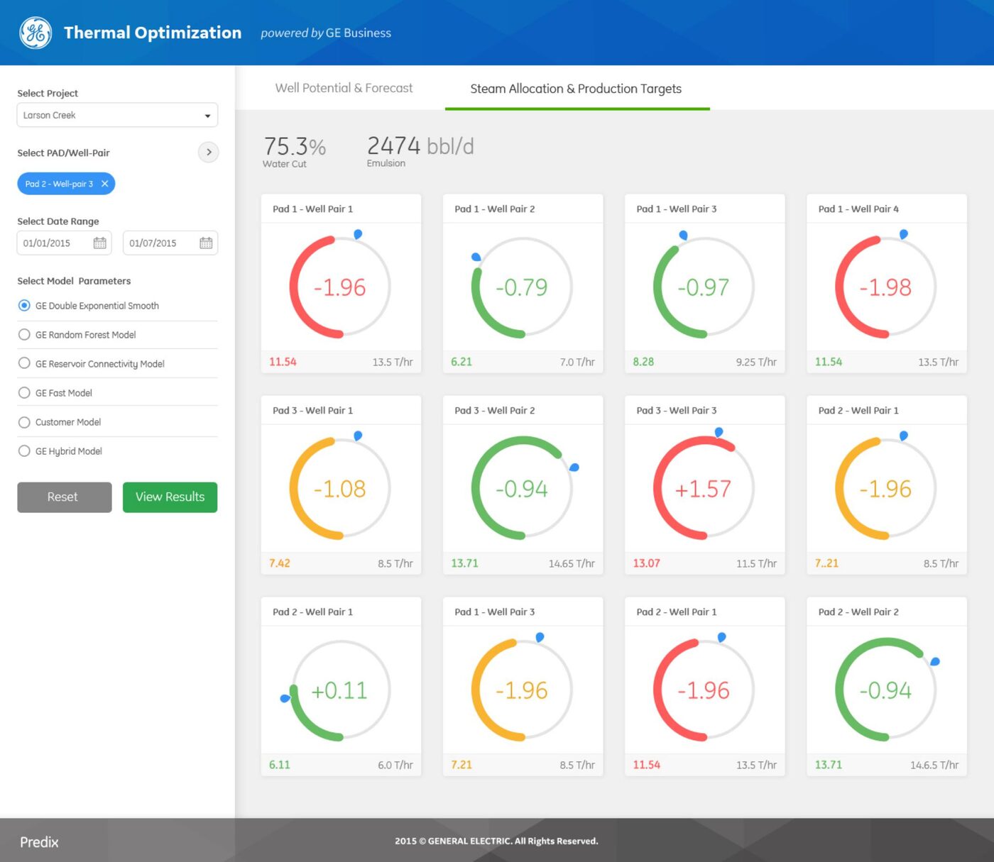Click the +1.57 gauge in Pad 3 Well Pair 3
The height and width of the screenshot is (862, 994).
(x=704, y=489)
